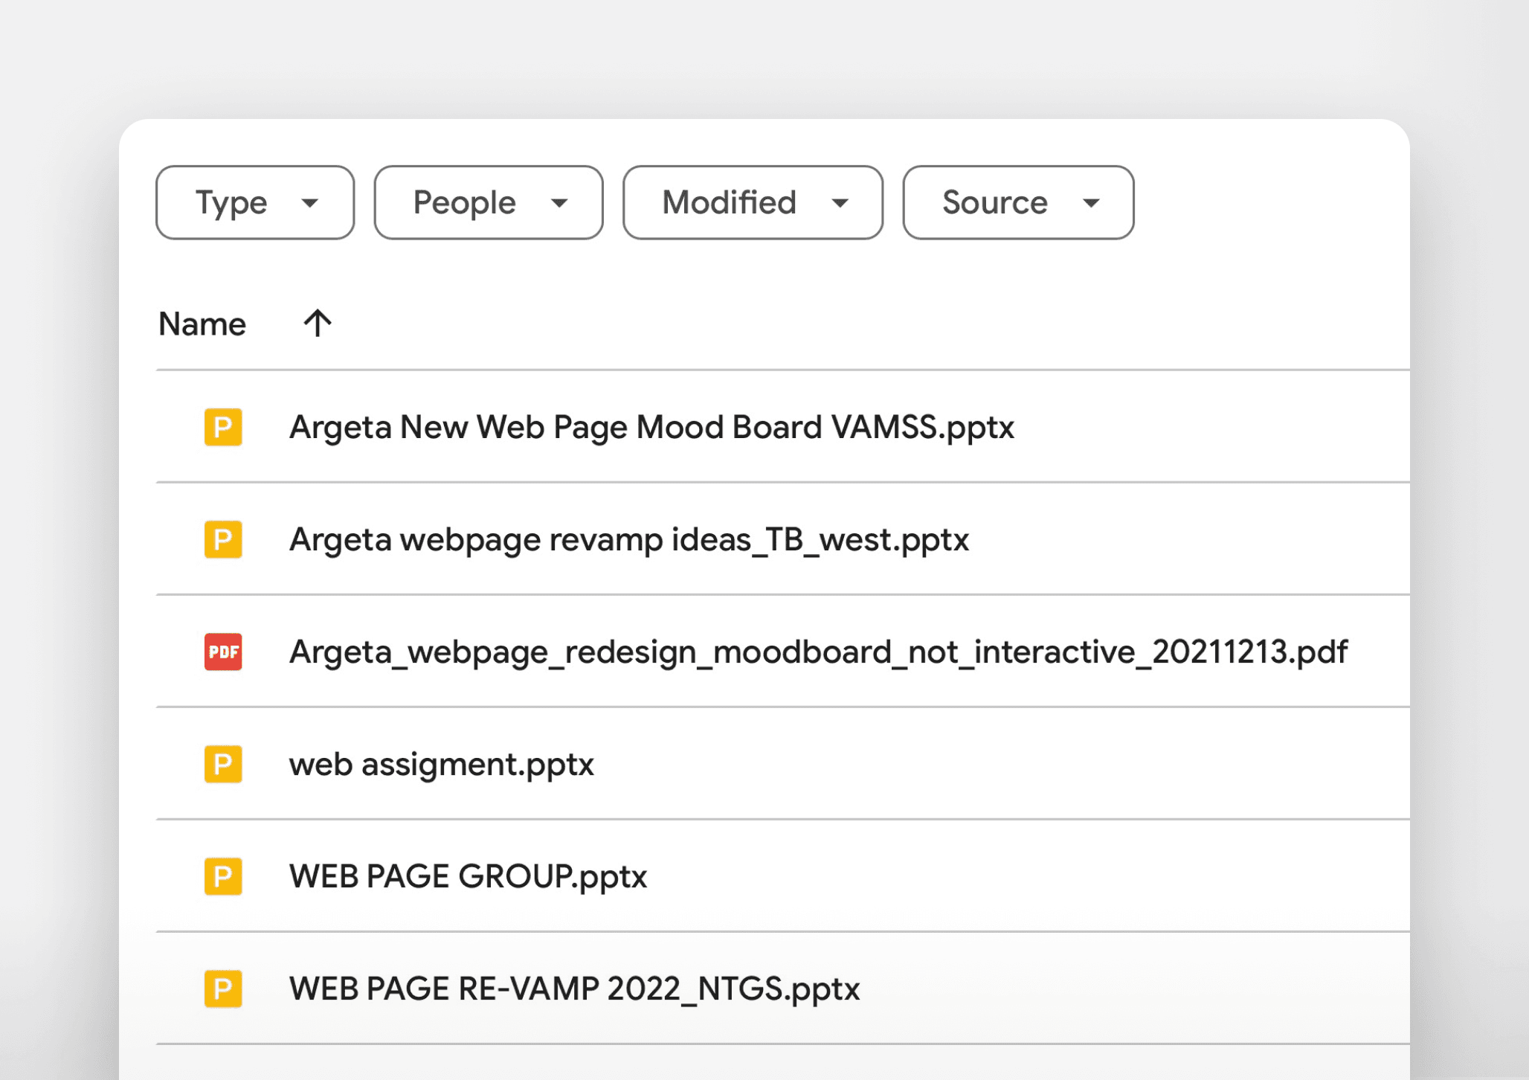Click the PowerPoint icon for web assigment.pptx
Viewport: 1529px width, 1080px height.
click(x=223, y=764)
